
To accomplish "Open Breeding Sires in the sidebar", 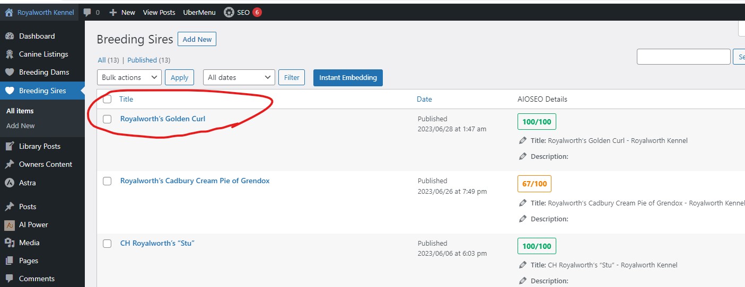I will [x=42, y=91].
